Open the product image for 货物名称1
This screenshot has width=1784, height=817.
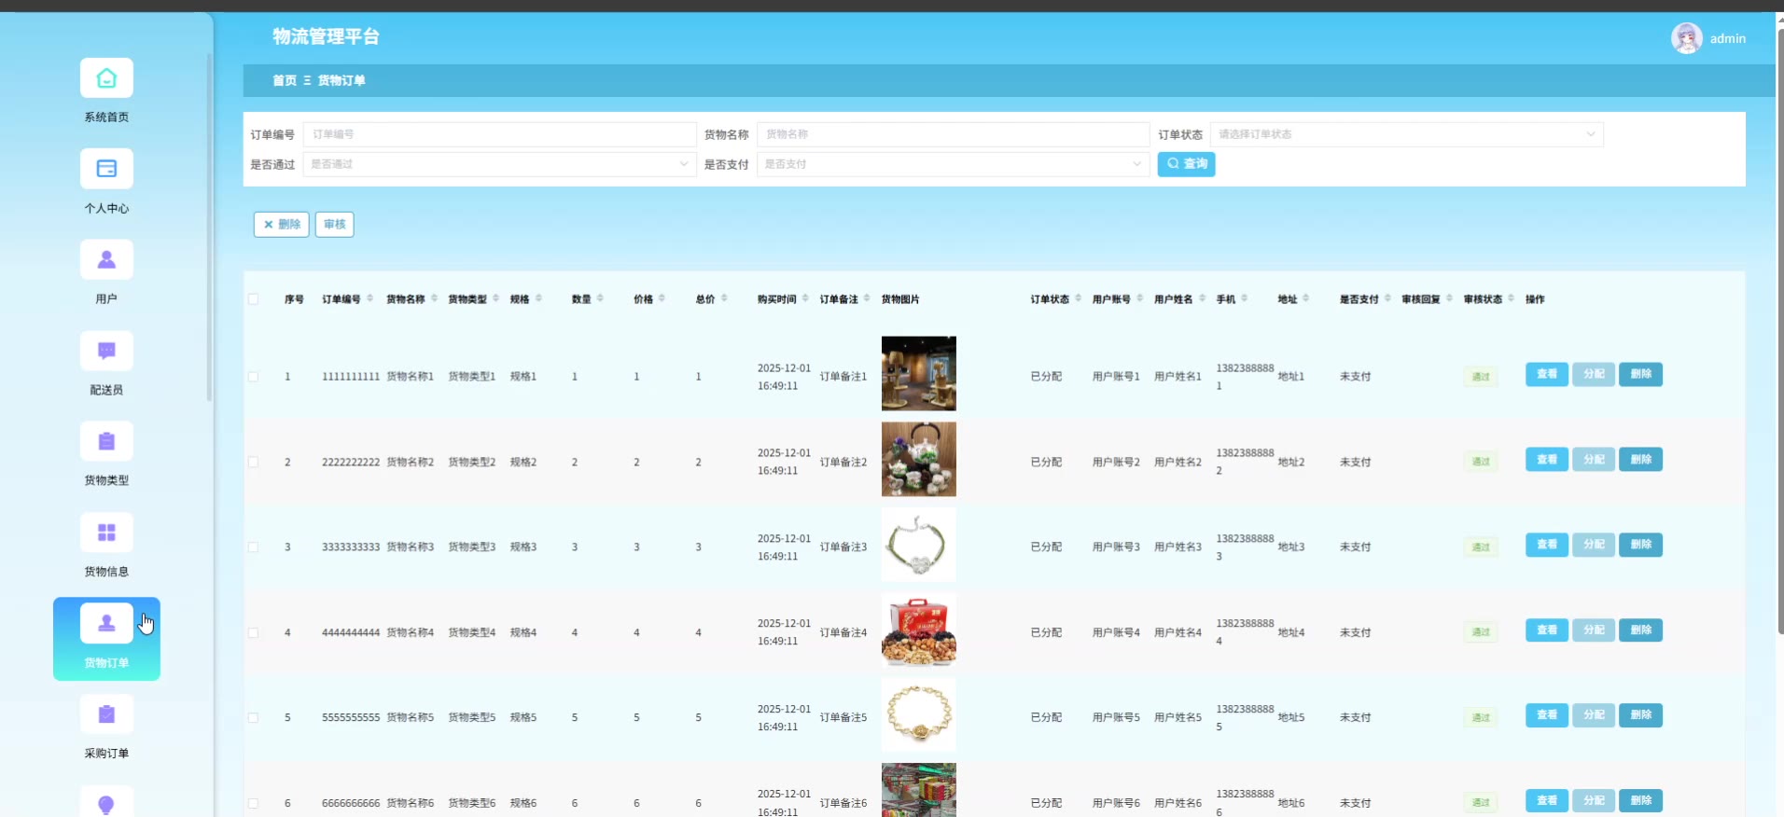tap(919, 373)
